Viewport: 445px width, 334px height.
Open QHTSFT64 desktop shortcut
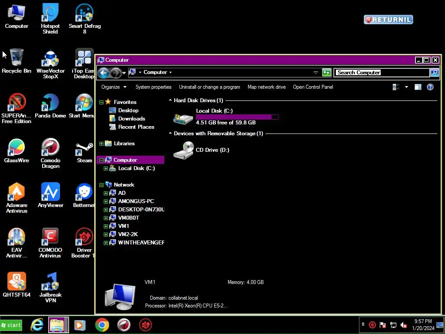[x=17, y=284]
